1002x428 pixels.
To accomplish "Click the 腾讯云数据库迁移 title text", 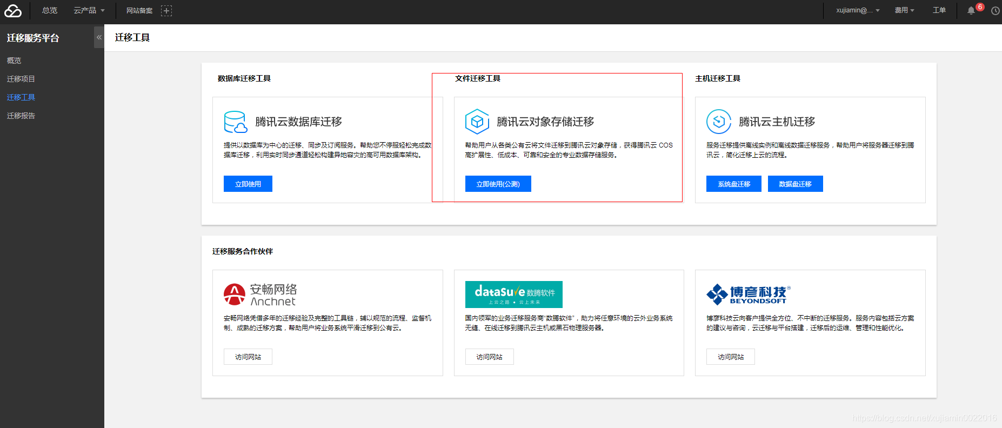I will click(299, 122).
